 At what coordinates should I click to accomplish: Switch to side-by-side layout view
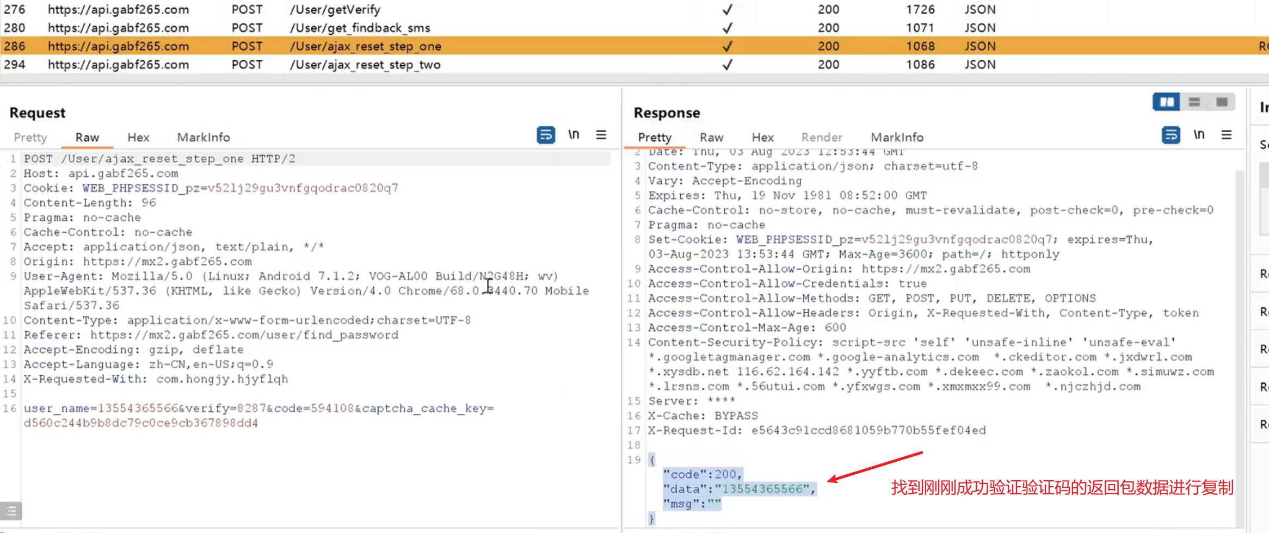1166,102
